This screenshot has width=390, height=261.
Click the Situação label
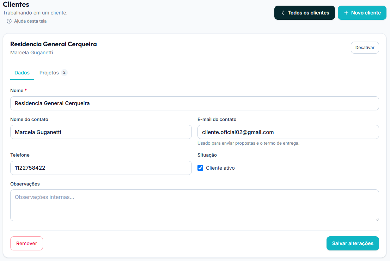(207, 155)
